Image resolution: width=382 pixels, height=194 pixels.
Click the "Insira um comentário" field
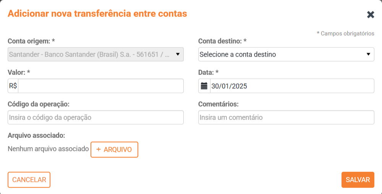pos(286,117)
